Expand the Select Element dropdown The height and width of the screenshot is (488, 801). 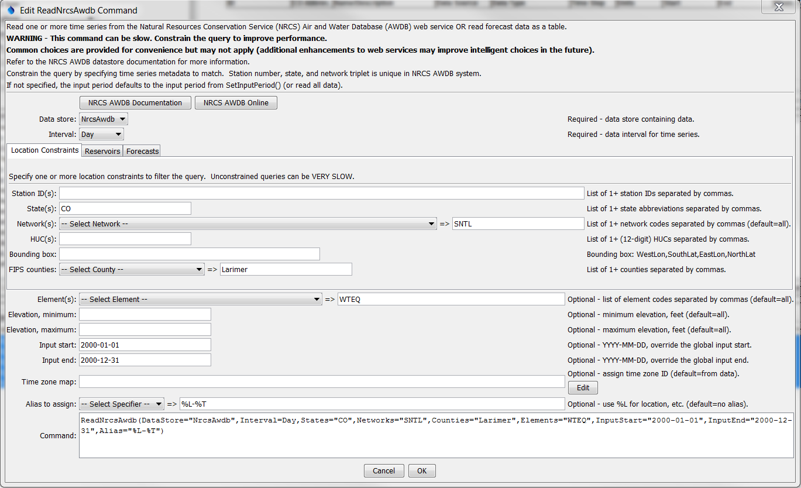[x=201, y=299]
